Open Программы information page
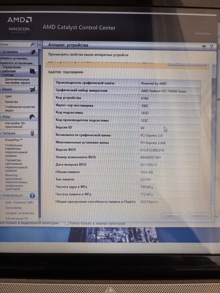This screenshot has width=220, height=293. pos(13,208)
